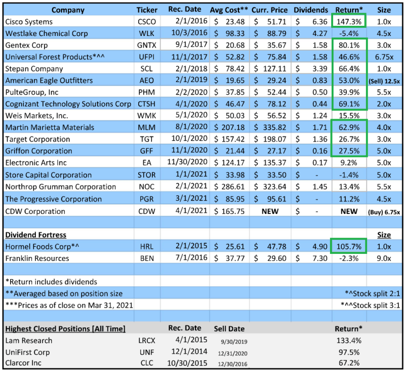This screenshot has height=372, width=405.
Task: Click UFPI's 46.6% return value
Action: click(x=349, y=57)
